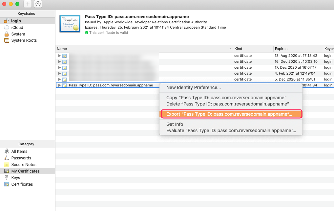Click certificate icon in 16. Dec 2020 row

tap(64, 62)
